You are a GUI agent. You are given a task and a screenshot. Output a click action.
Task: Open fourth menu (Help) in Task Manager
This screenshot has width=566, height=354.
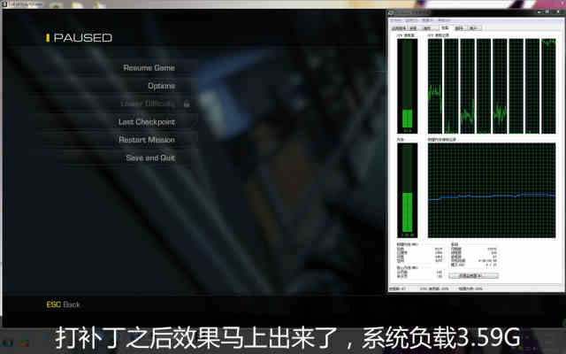click(444, 20)
